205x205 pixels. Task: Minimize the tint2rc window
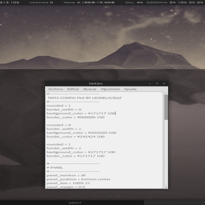150,84
